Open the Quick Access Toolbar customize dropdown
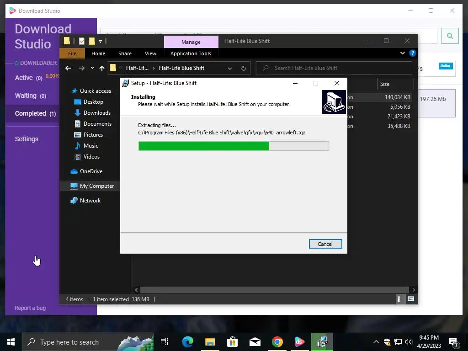 100,41
